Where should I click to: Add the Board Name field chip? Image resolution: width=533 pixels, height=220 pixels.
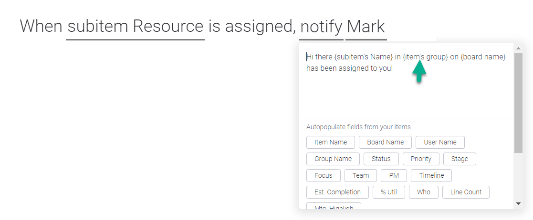click(385, 142)
